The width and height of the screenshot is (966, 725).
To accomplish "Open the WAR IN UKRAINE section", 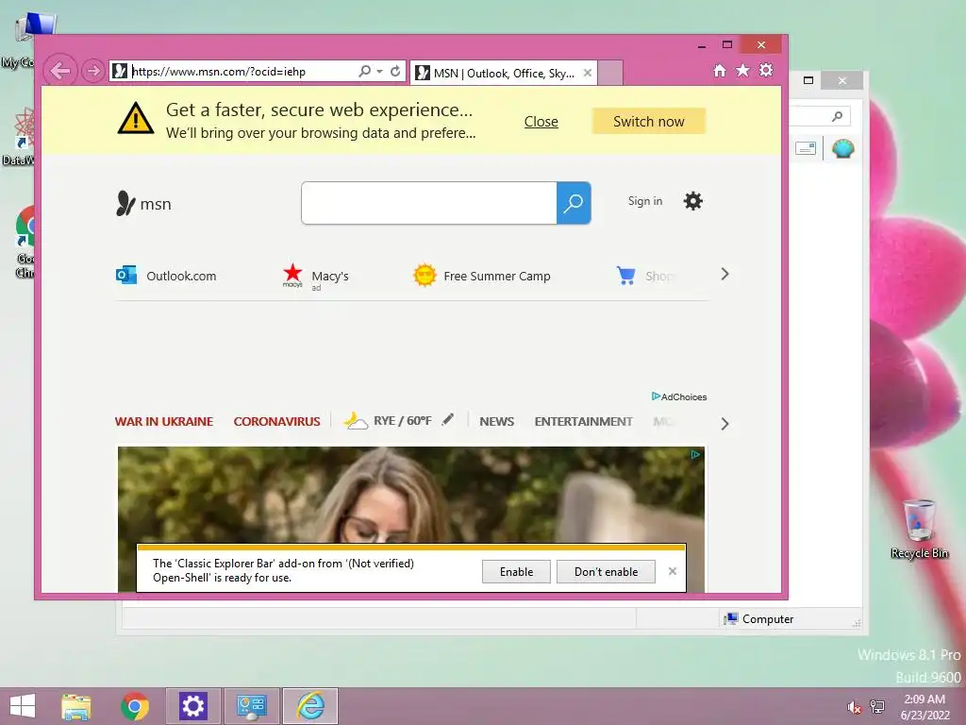I will point(164,422).
